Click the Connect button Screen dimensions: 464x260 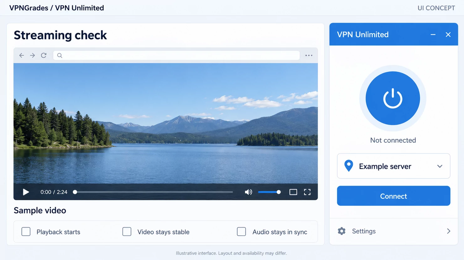(x=393, y=196)
